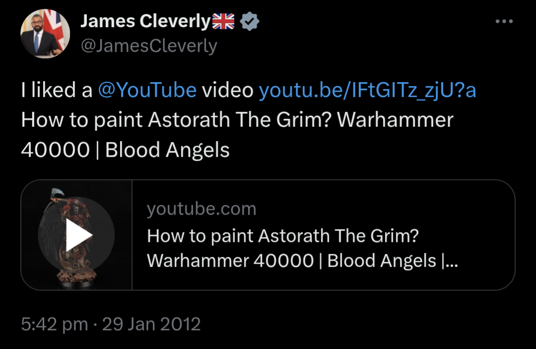Click the verified badge beside James Cleverly
Screen dimensions: 536x349
tap(249, 21)
